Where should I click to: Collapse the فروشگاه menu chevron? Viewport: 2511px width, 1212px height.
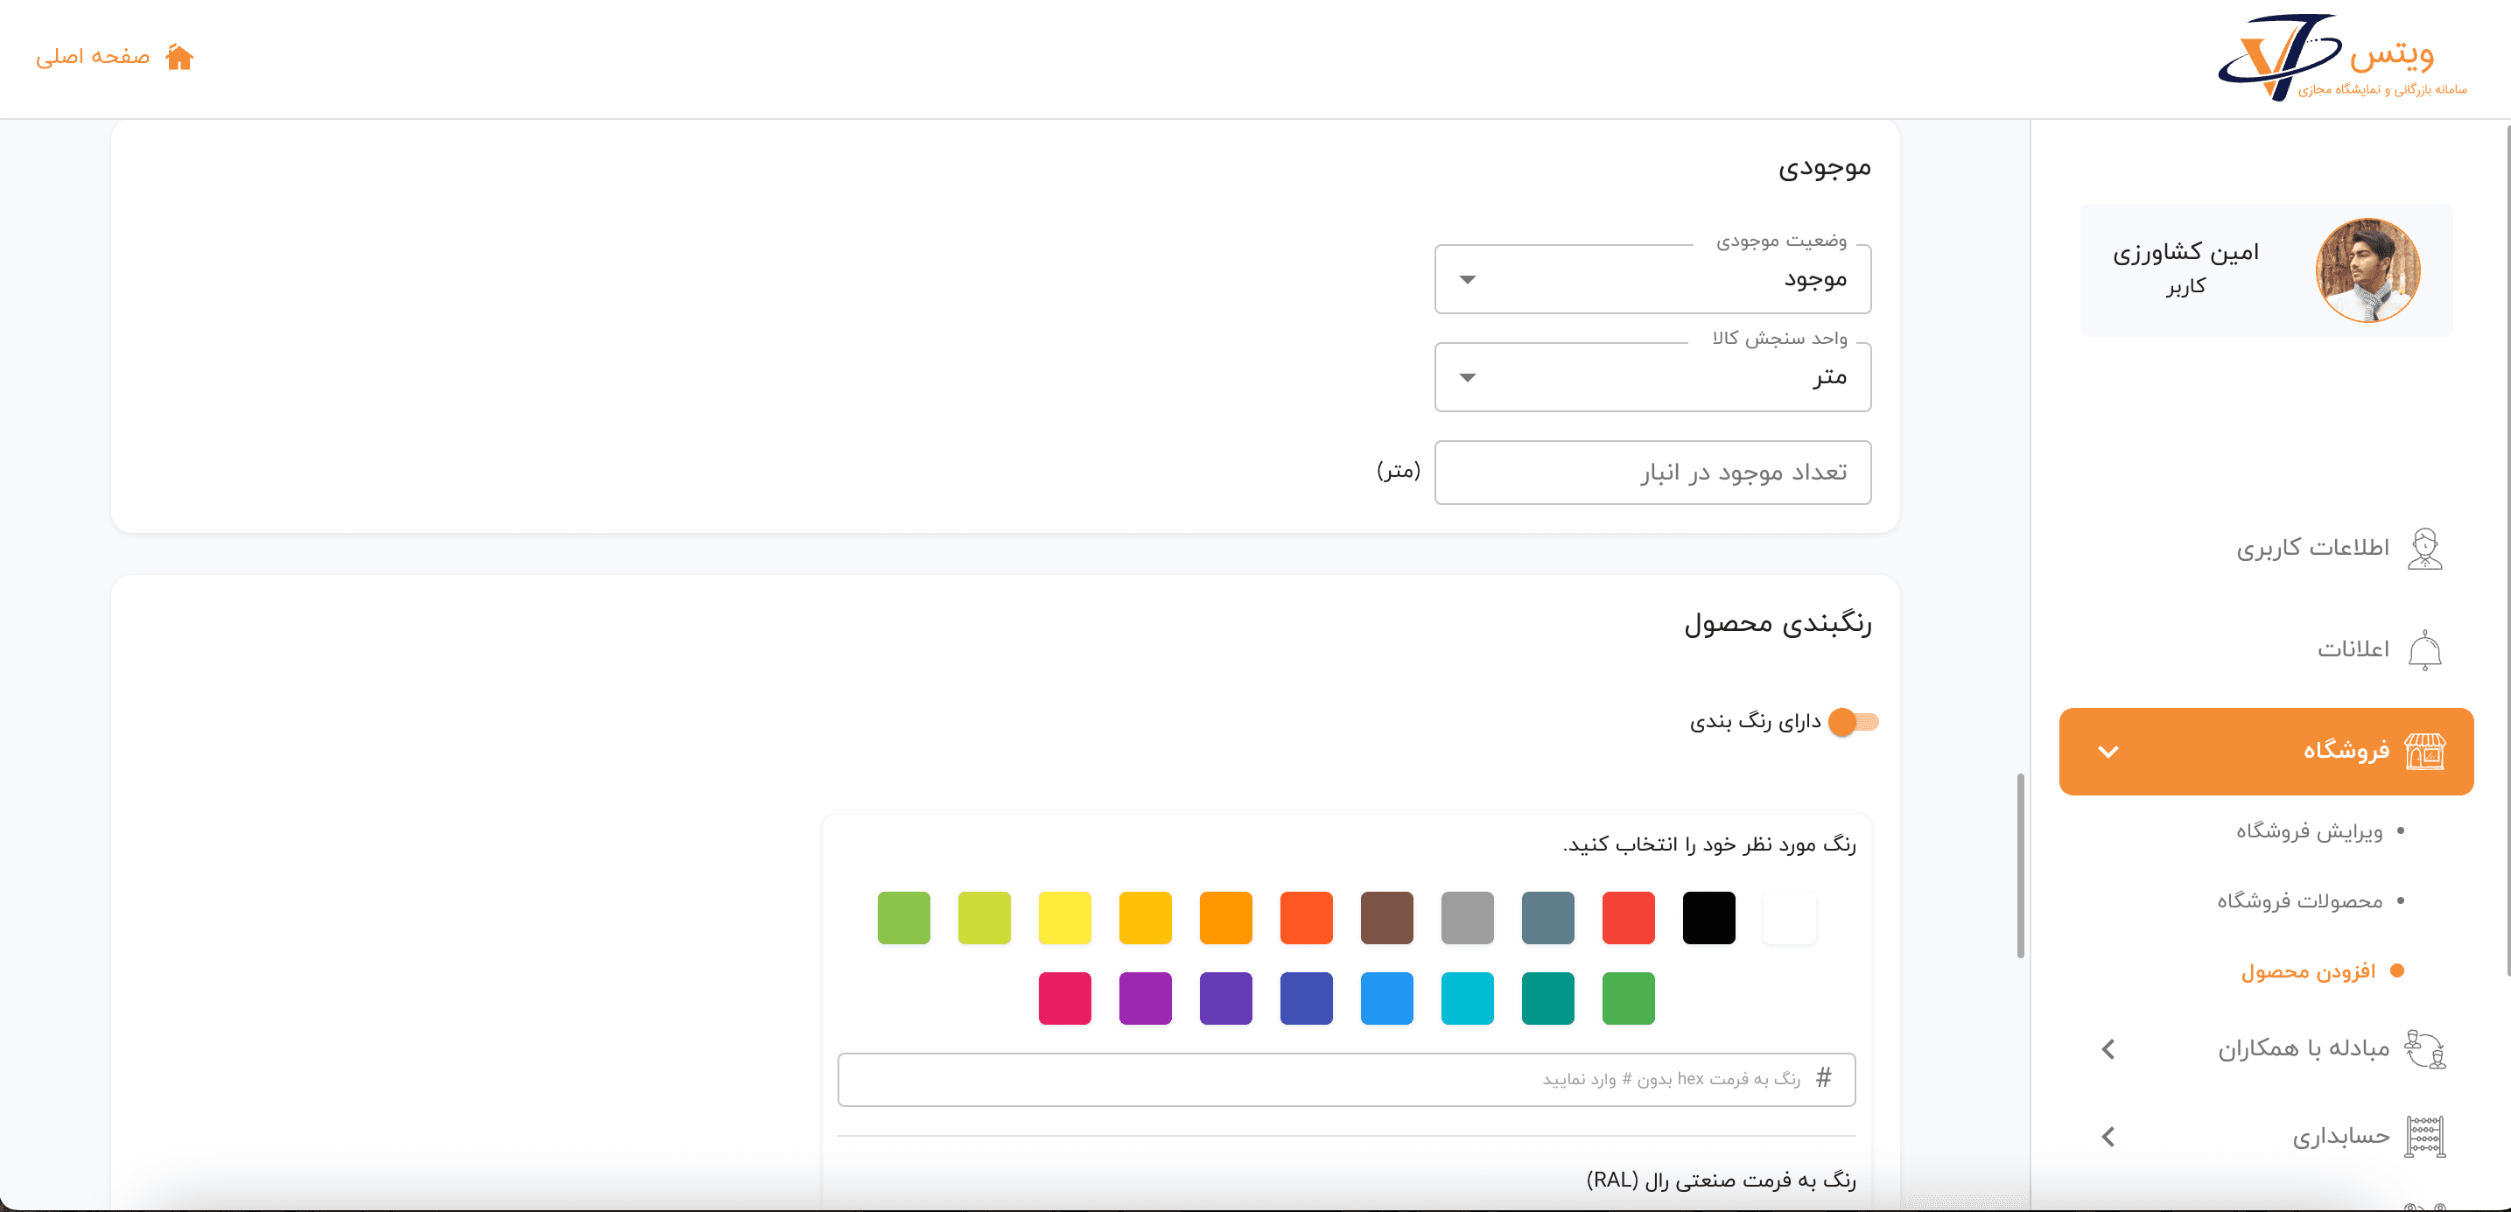2108,751
